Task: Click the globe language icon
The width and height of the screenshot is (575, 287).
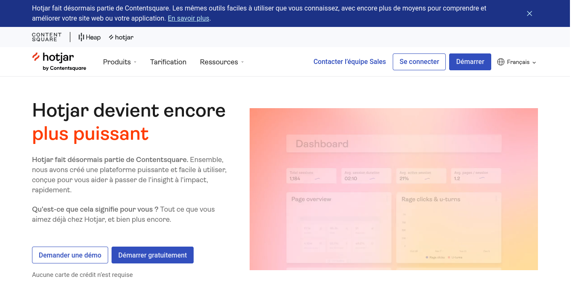Action: click(x=500, y=62)
